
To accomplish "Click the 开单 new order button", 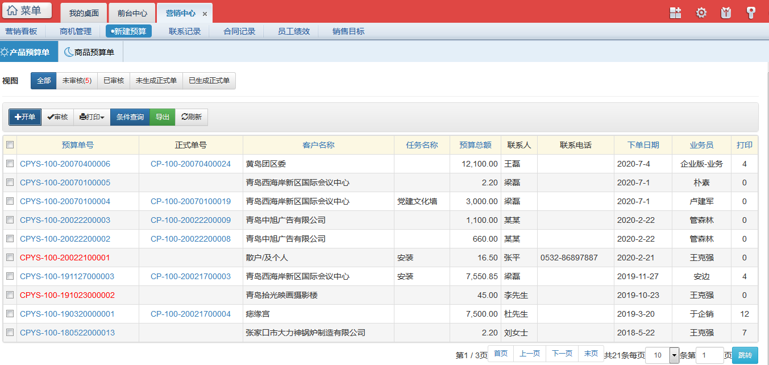I will 25,117.
